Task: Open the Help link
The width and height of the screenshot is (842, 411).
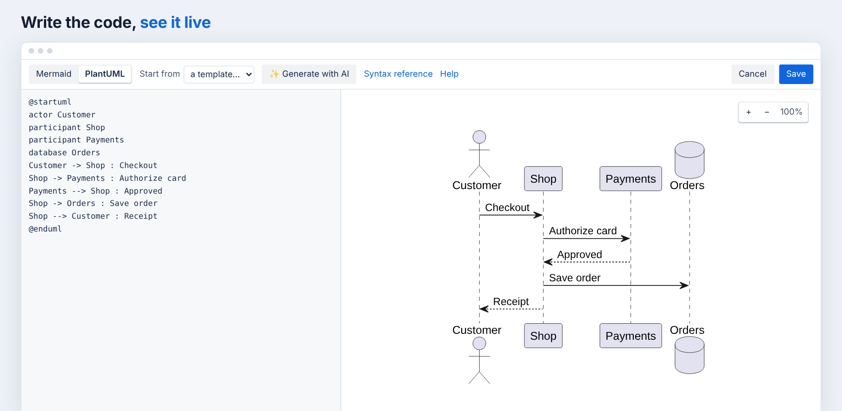Action: click(449, 74)
